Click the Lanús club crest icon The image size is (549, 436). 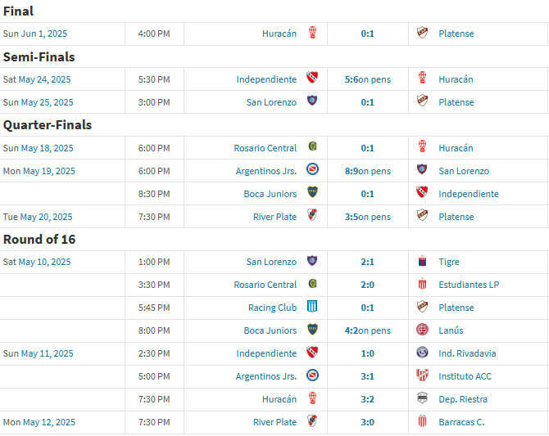[x=422, y=330]
